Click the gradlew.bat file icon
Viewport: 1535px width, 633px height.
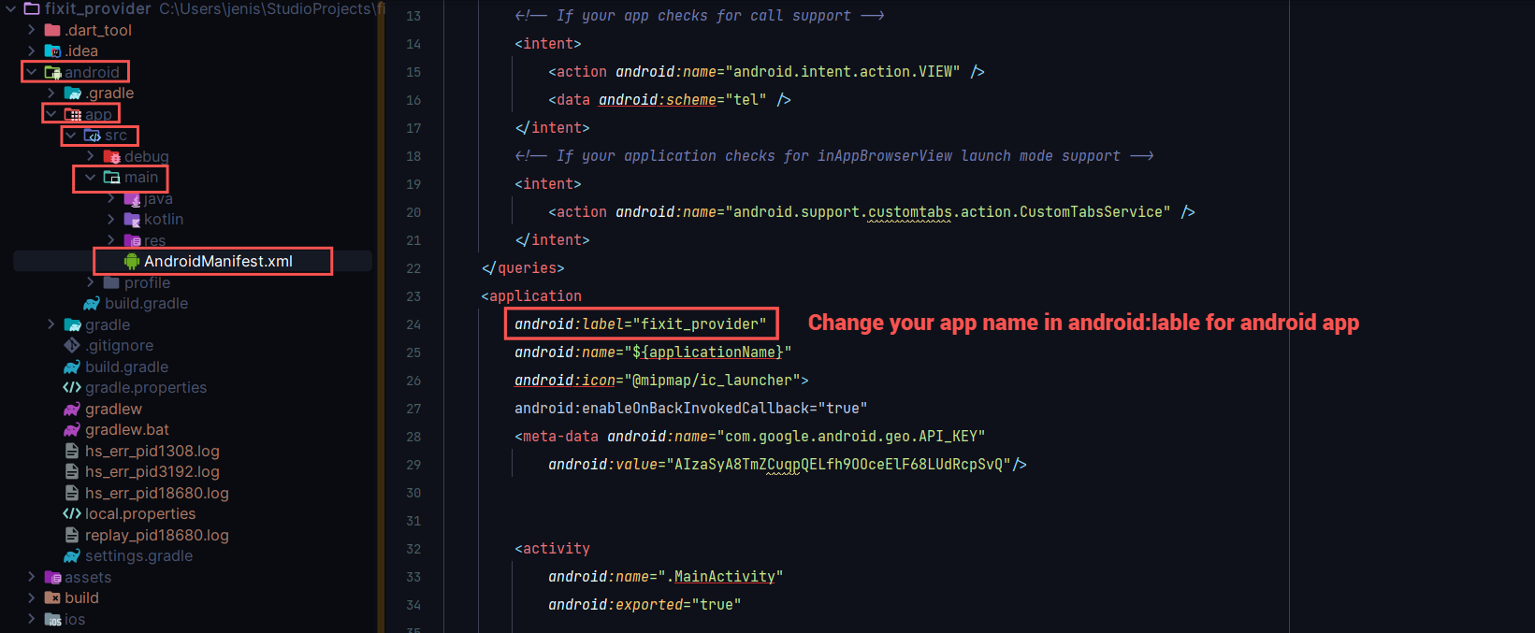(x=72, y=430)
